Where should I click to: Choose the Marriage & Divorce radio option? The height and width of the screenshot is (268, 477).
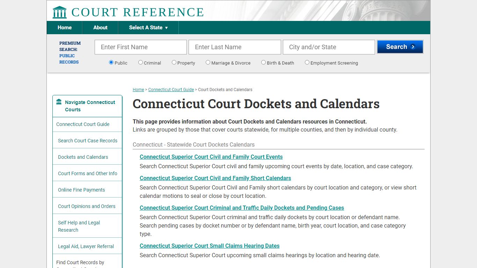coord(208,62)
